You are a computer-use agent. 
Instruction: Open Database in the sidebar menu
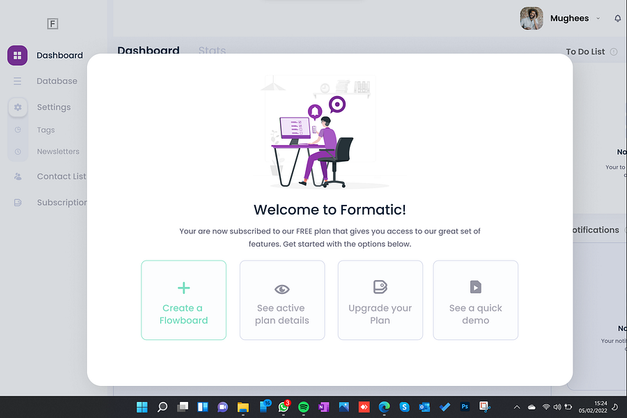(57, 82)
